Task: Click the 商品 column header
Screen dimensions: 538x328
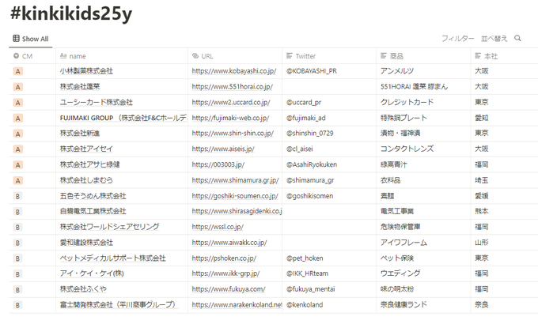Action: pyautogui.click(x=392, y=56)
